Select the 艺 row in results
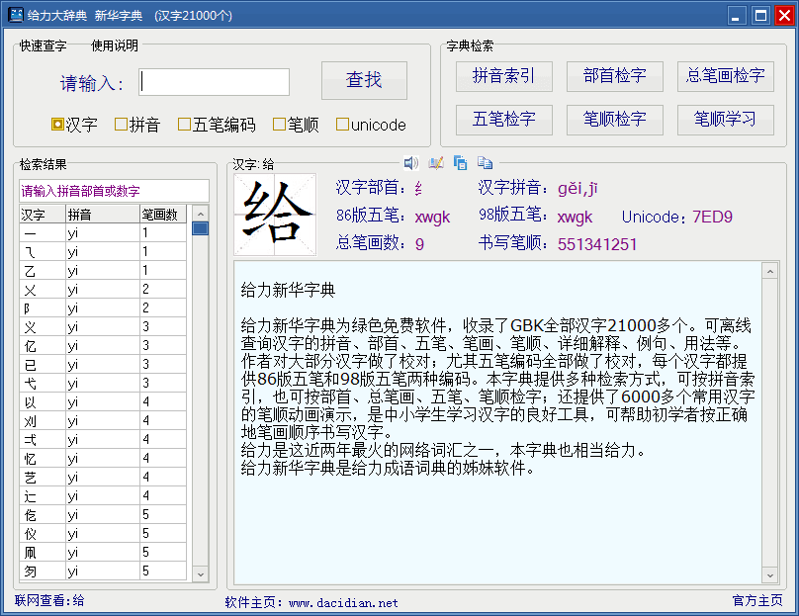Image resolution: width=799 pixels, height=616 pixels. click(103, 478)
